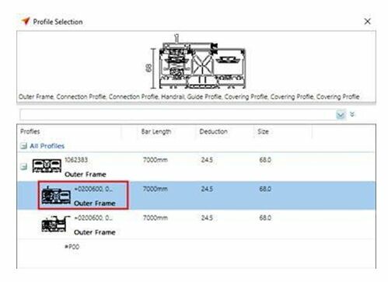Screen dimensions: 388x282
Task: Click the 24.5 deduction in the highlighted row
Action: [207, 189]
